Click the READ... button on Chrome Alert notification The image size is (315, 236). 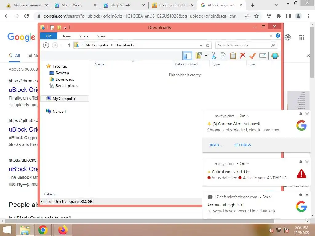tap(216, 145)
